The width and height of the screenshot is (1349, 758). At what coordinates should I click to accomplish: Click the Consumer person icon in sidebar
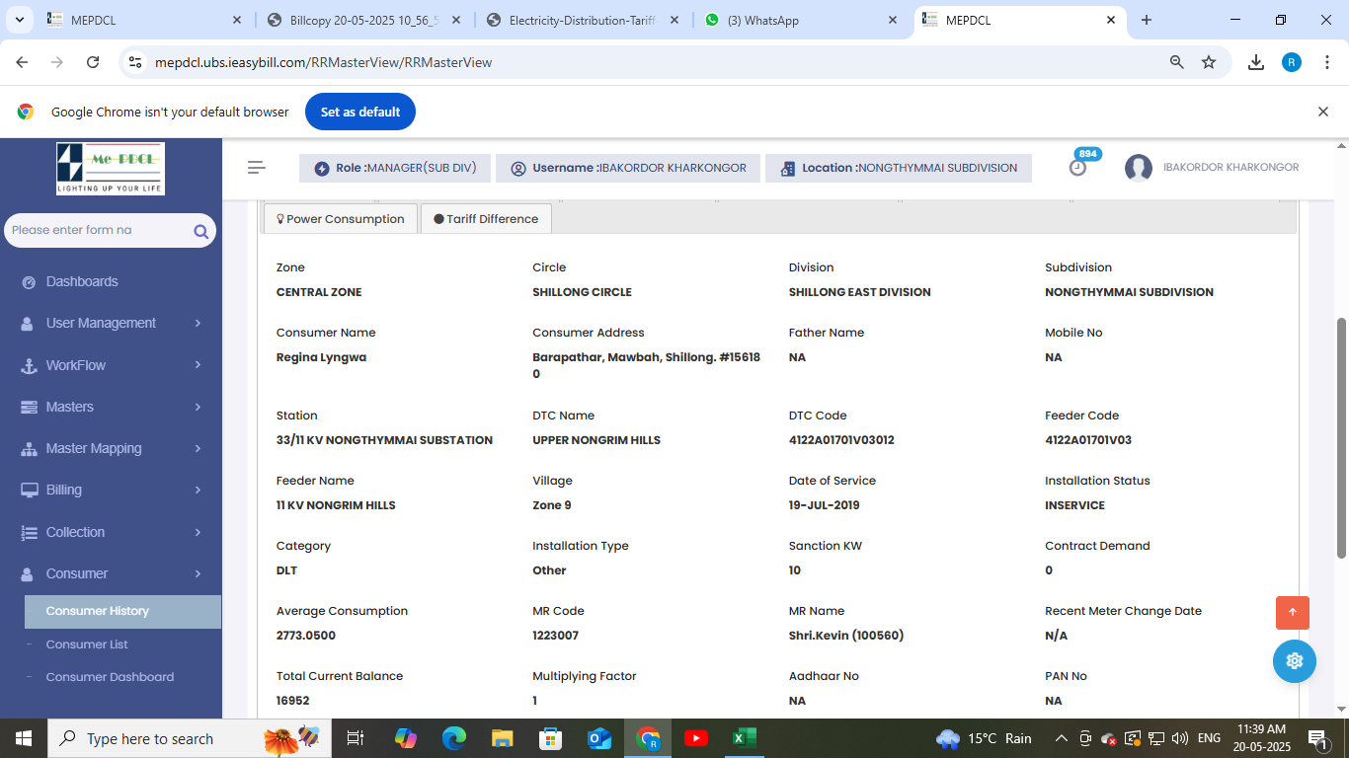click(x=29, y=574)
